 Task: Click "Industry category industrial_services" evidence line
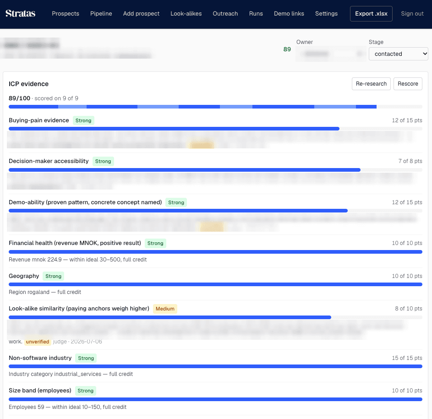click(x=71, y=374)
